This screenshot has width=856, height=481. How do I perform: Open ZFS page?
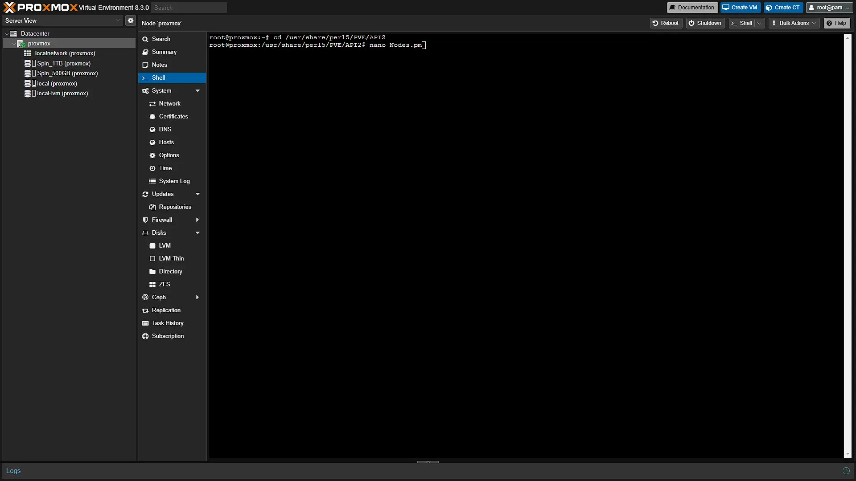[x=172, y=285]
